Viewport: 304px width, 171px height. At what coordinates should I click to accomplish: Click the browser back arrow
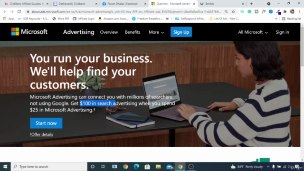coord(5,11)
